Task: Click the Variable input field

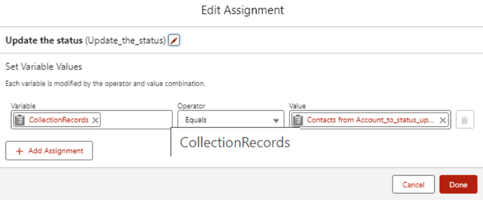Action: (x=92, y=120)
